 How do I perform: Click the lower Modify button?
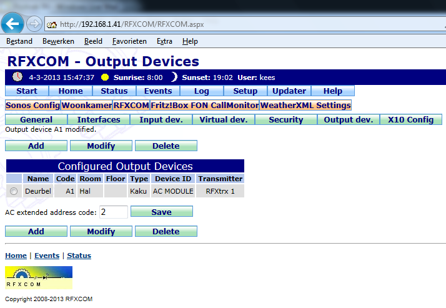point(101,231)
